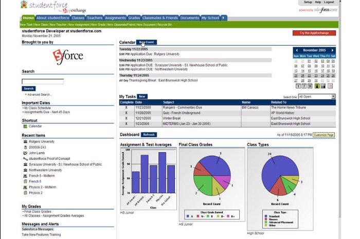Expand the more tabs arrow

tap(223, 18)
